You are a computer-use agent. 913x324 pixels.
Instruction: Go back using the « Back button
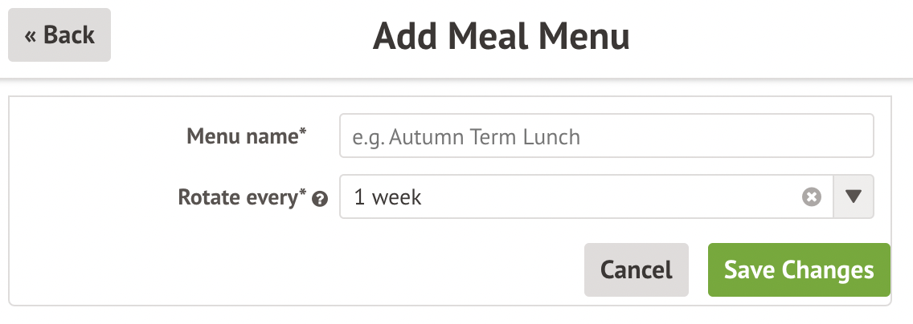coord(59,35)
